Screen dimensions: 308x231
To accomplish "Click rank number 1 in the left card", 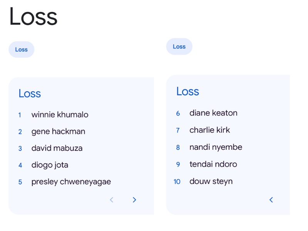I will point(20,115).
